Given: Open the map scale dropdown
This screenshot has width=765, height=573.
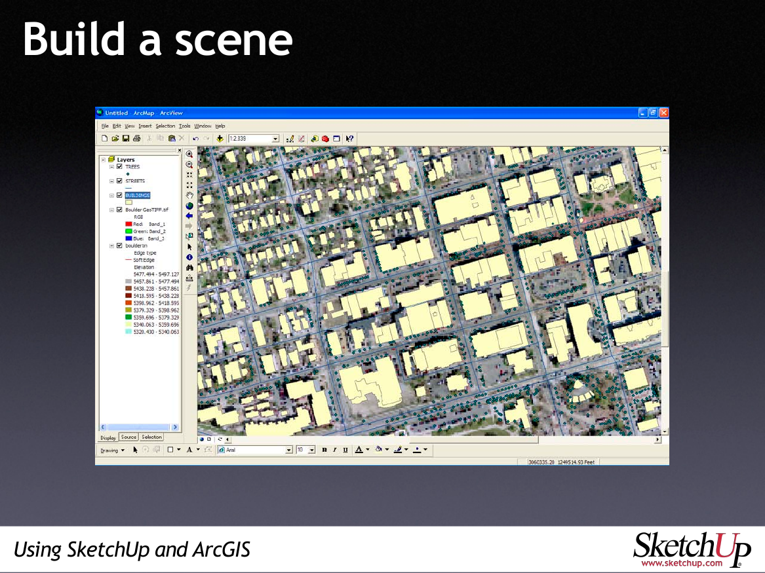Looking at the screenshot, I should click(x=276, y=139).
